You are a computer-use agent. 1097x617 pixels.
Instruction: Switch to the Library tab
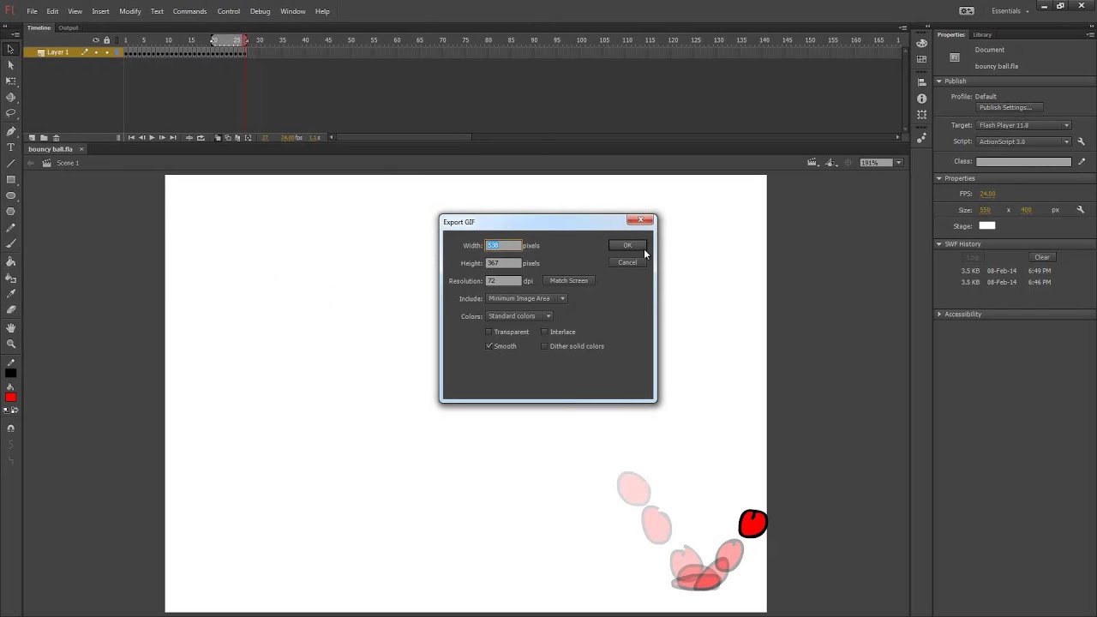(x=982, y=34)
